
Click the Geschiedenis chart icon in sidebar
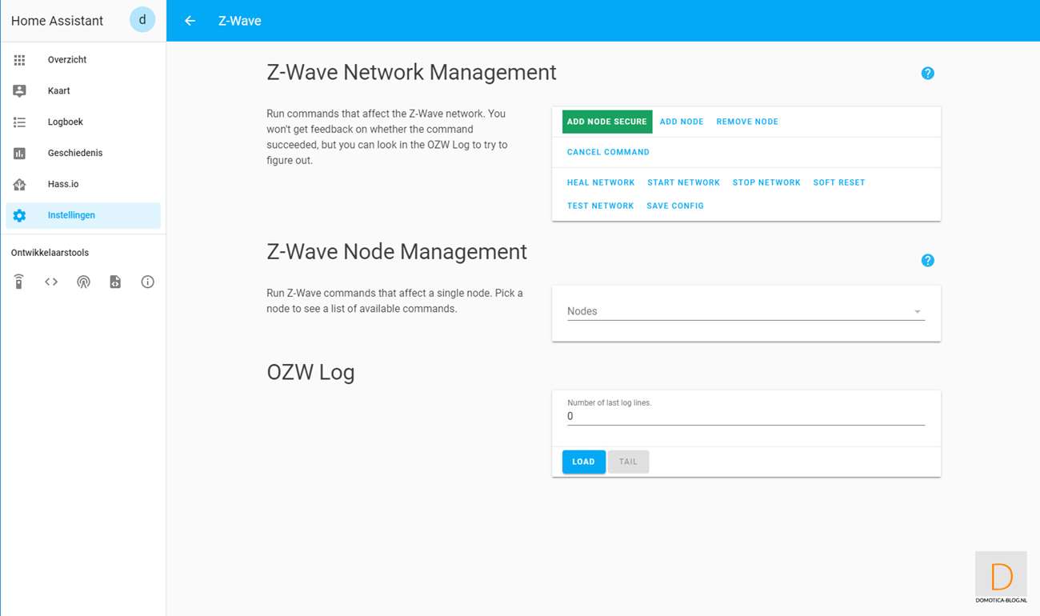pos(20,153)
